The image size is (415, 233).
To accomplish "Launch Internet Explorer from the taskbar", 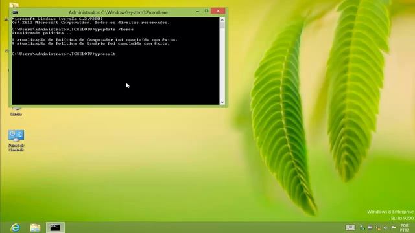I will pos(16,227).
